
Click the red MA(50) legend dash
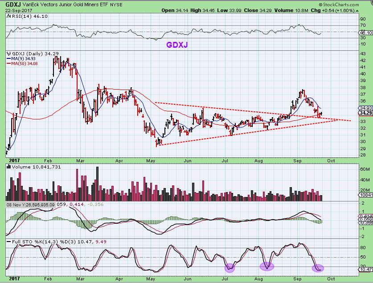(x=9, y=64)
